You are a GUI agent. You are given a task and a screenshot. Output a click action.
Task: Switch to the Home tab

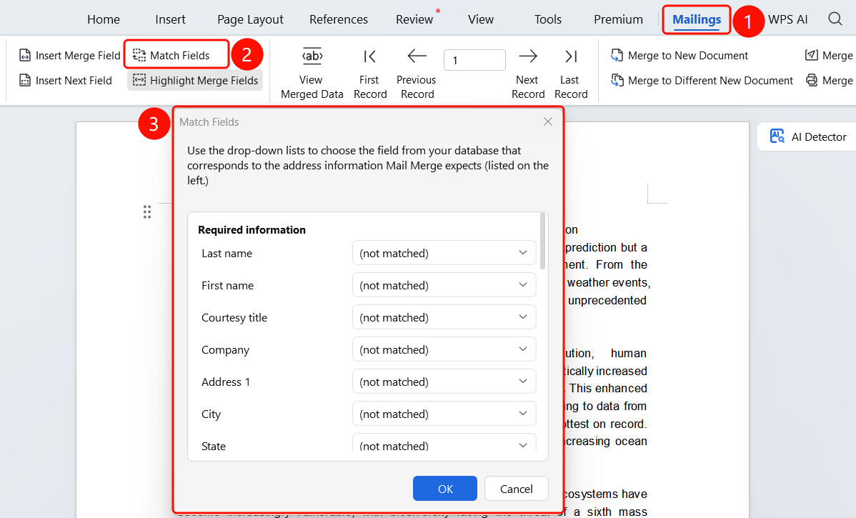(104, 20)
